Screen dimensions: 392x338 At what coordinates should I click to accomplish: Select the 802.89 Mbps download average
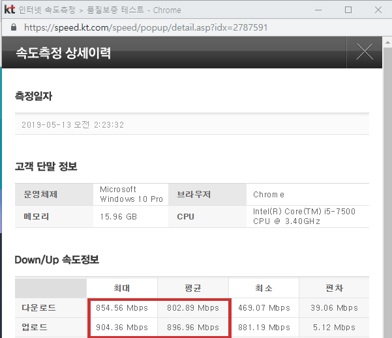[193, 308]
